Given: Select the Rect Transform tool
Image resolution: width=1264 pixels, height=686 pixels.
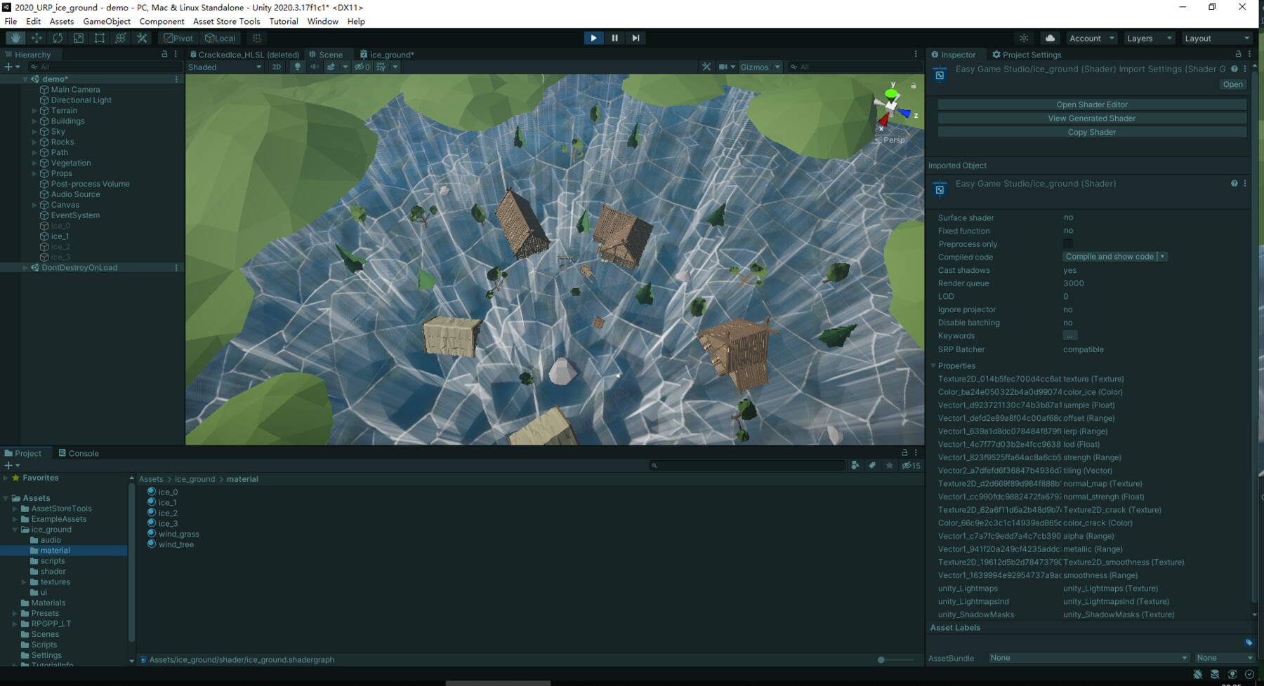Looking at the screenshot, I should [100, 38].
